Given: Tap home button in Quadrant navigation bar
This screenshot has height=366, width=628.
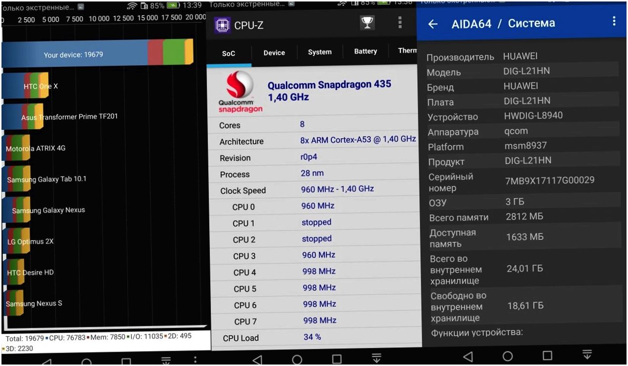Looking at the screenshot, I should pos(86,362).
